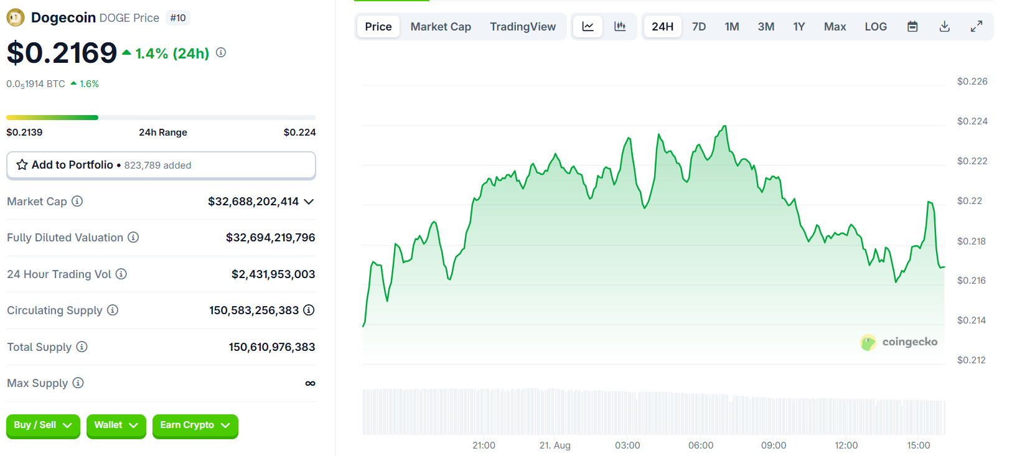Select the 7D time range
1012x456 pixels.
click(699, 27)
